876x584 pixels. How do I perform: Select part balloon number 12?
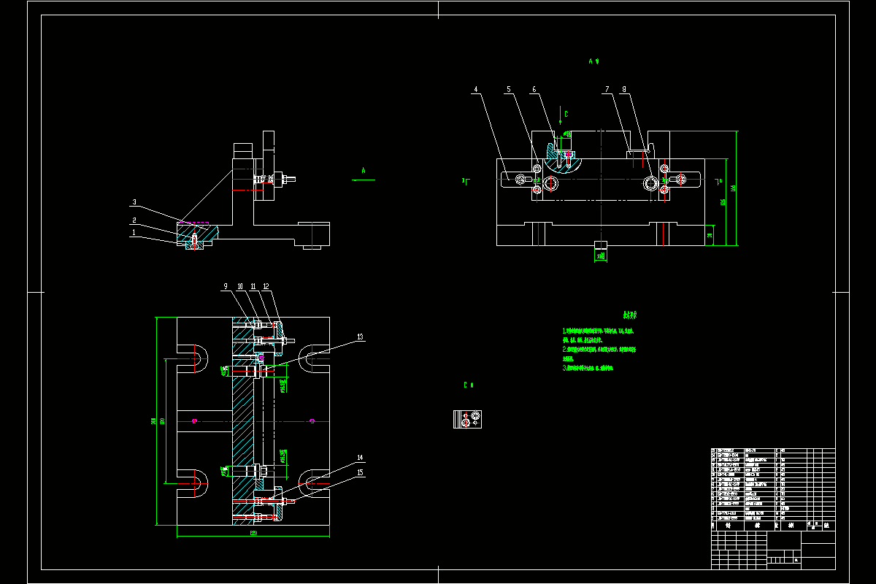click(x=266, y=286)
